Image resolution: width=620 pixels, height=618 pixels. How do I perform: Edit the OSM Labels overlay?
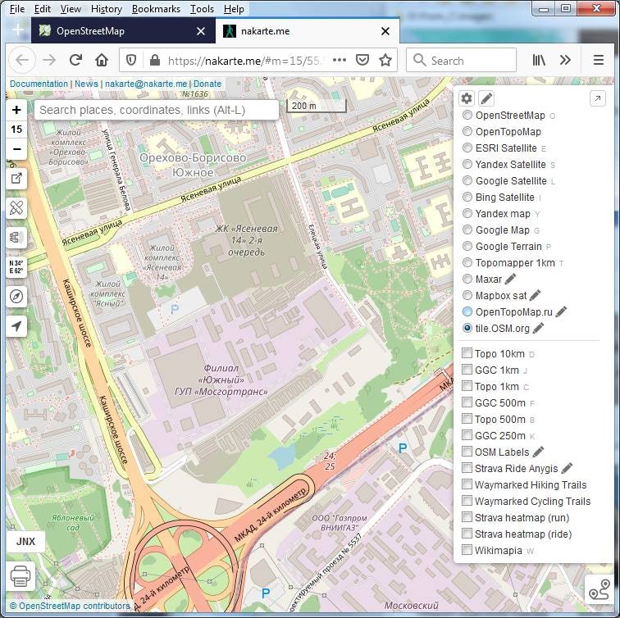pyautogui.click(x=538, y=452)
